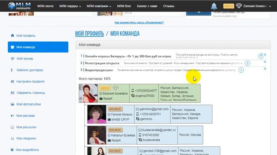Click the ad info icon on first ad
The image size is (277, 155).
261,56
